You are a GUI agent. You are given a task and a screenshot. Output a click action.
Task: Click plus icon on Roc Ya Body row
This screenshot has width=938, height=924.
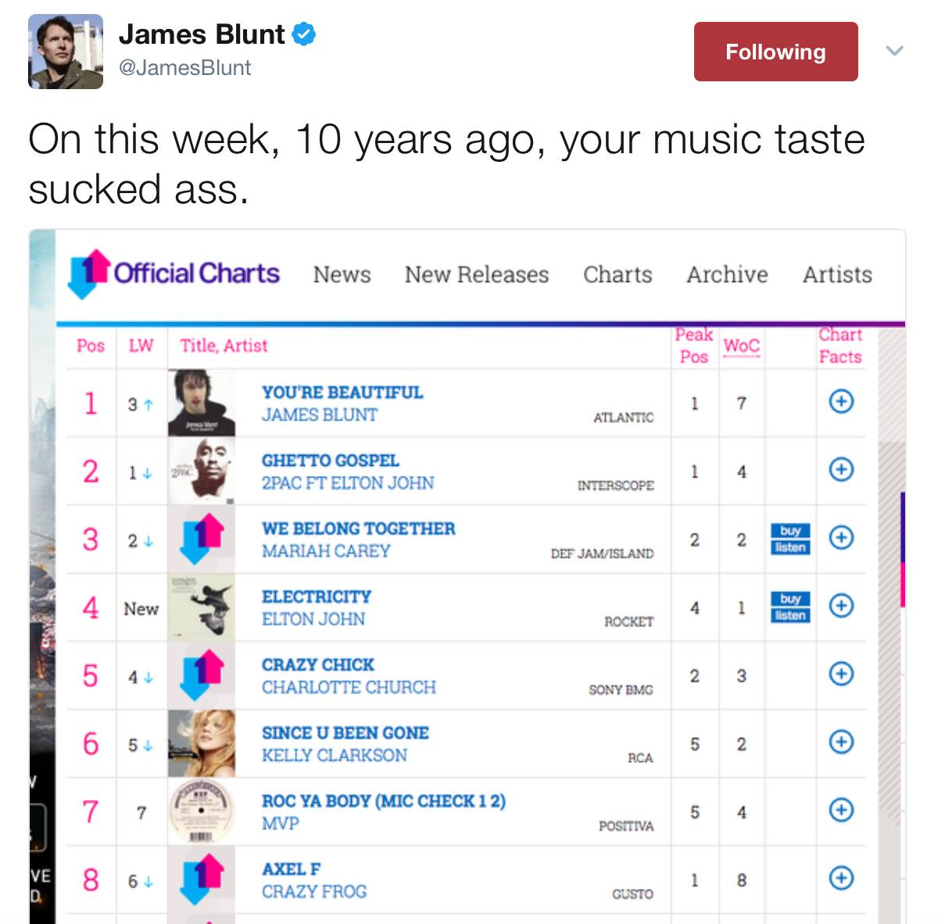click(841, 810)
